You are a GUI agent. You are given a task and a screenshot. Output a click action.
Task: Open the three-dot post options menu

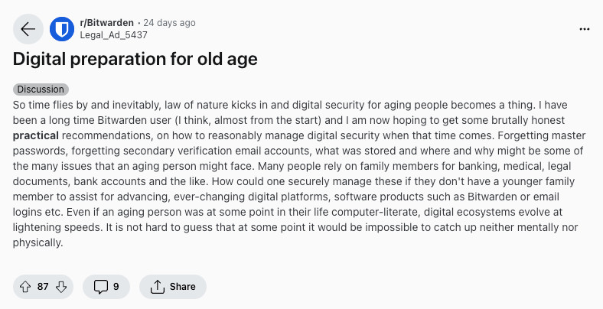coord(585,29)
